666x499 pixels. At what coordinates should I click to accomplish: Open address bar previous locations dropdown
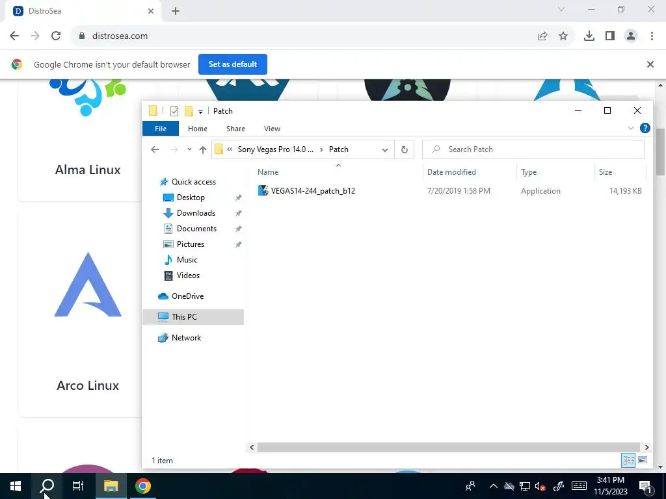click(385, 150)
